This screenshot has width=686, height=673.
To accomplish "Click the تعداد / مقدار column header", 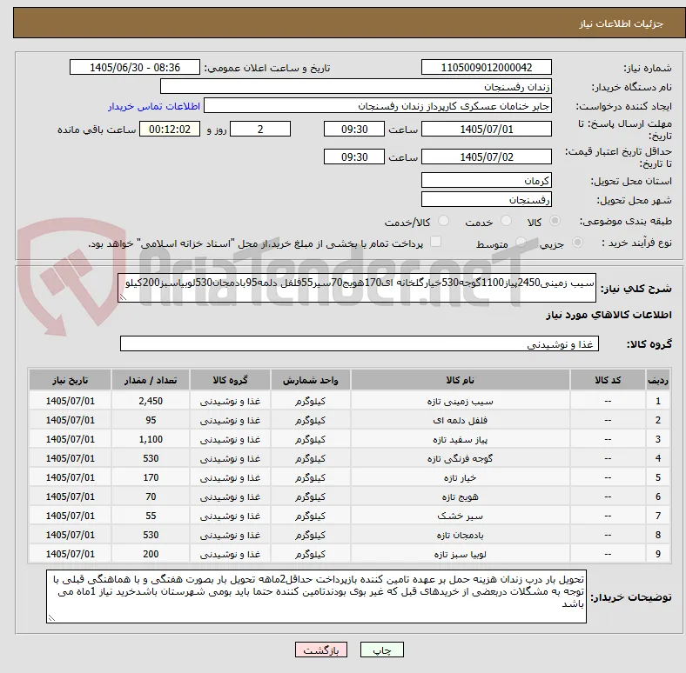I will pos(151,380).
